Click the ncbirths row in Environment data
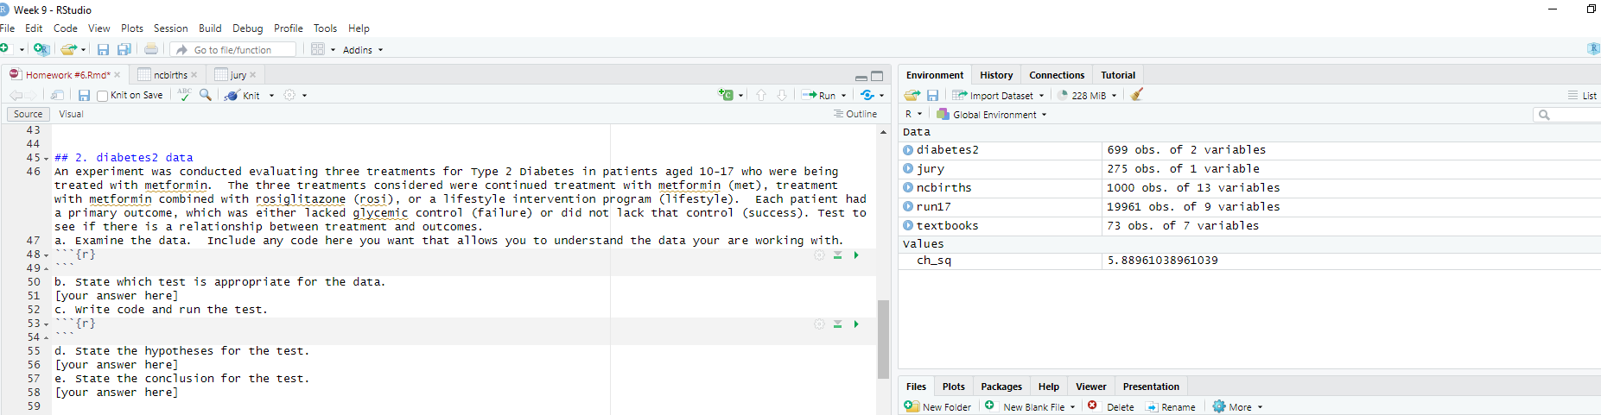This screenshot has height=415, width=1601. pos(1249,188)
